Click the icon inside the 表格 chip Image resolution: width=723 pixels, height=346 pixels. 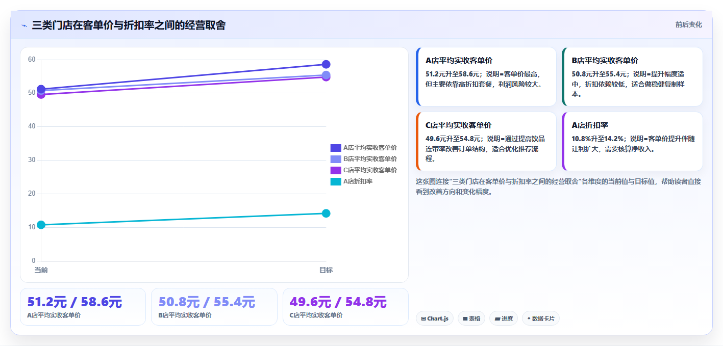(x=465, y=319)
